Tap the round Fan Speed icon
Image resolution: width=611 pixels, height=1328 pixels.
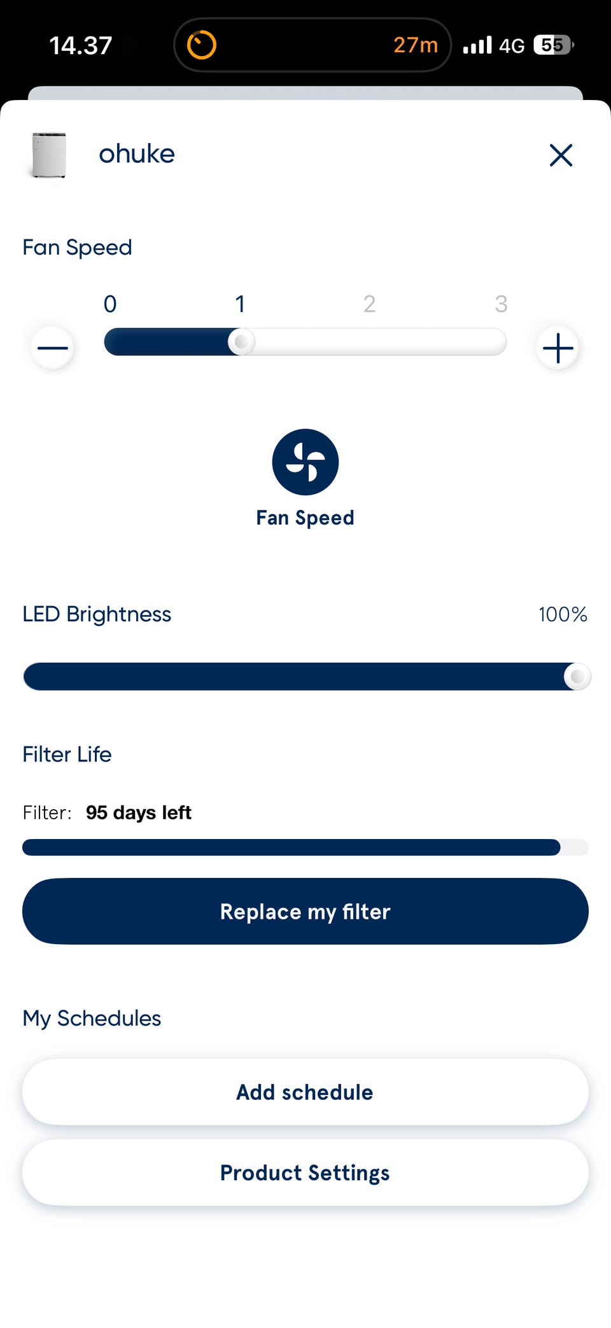pos(305,462)
